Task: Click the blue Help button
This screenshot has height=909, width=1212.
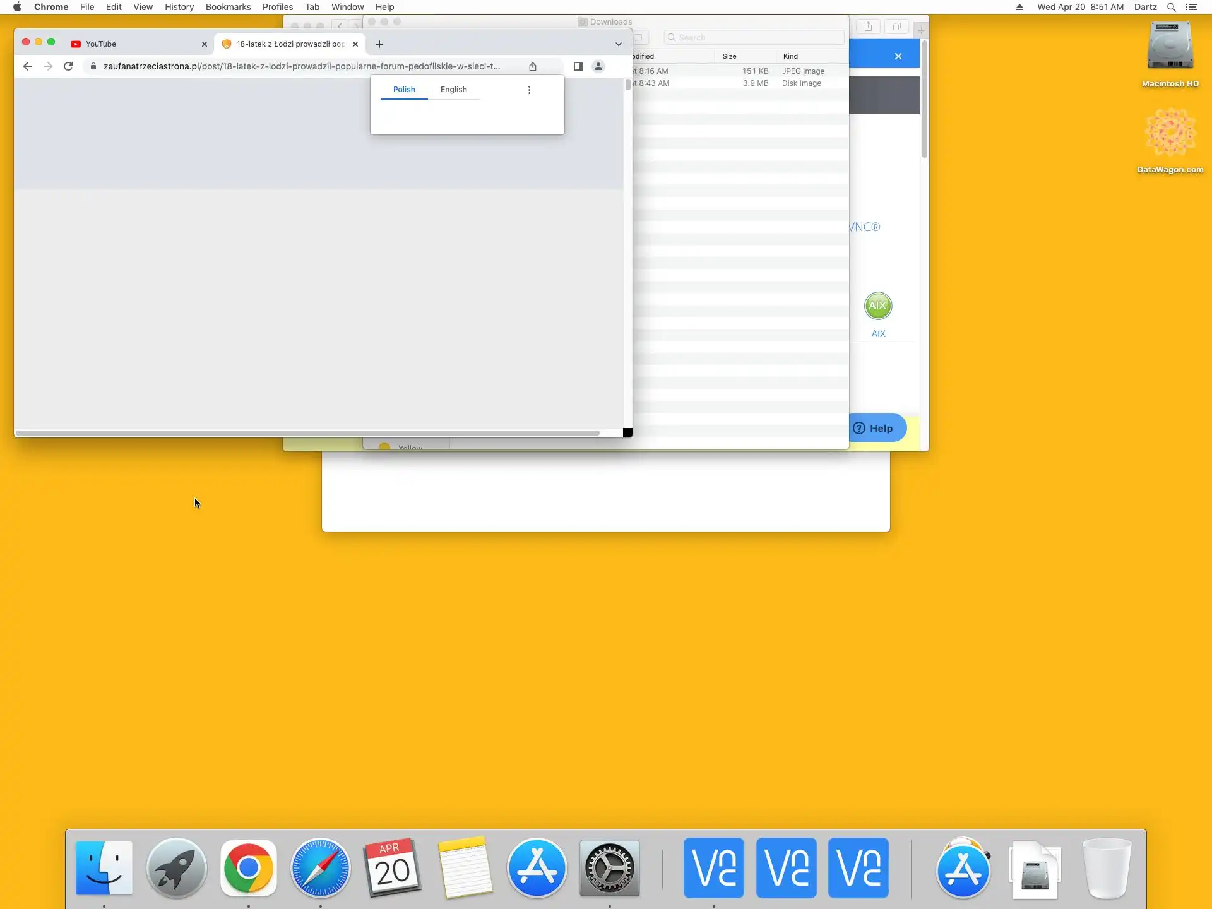Action: point(874,428)
